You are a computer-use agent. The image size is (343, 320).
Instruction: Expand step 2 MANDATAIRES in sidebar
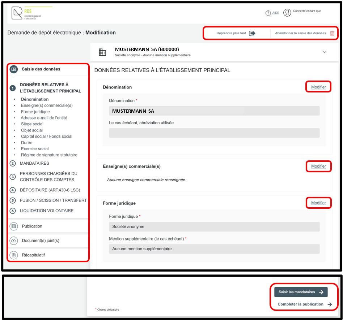pos(34,164)
